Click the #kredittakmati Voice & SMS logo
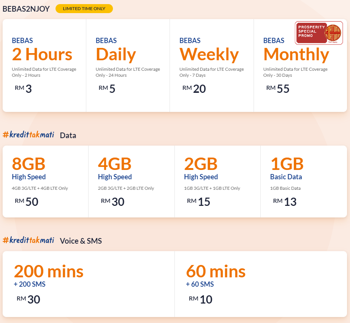Screen dimensions: 350x323 pyautogui.click(x=29, y=240)
